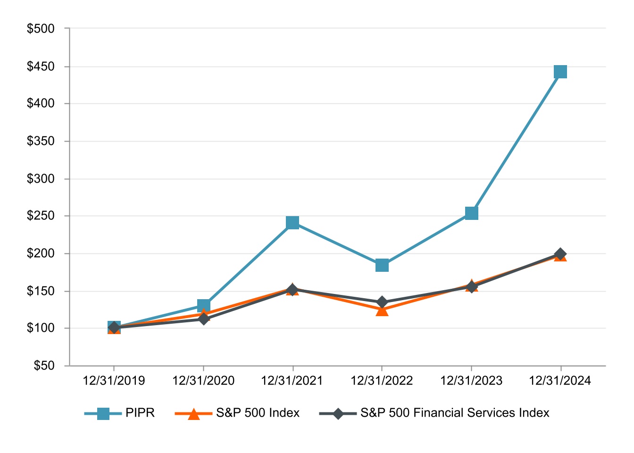Click the blue PIPR legend square
The image size is (634, 453).
(103, 413)
